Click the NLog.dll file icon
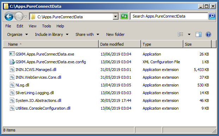This screenshot has height=136, width=219. click(12, 85)
